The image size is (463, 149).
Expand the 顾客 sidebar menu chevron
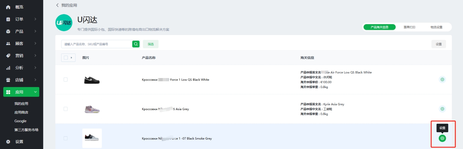[x=35, y=44]
